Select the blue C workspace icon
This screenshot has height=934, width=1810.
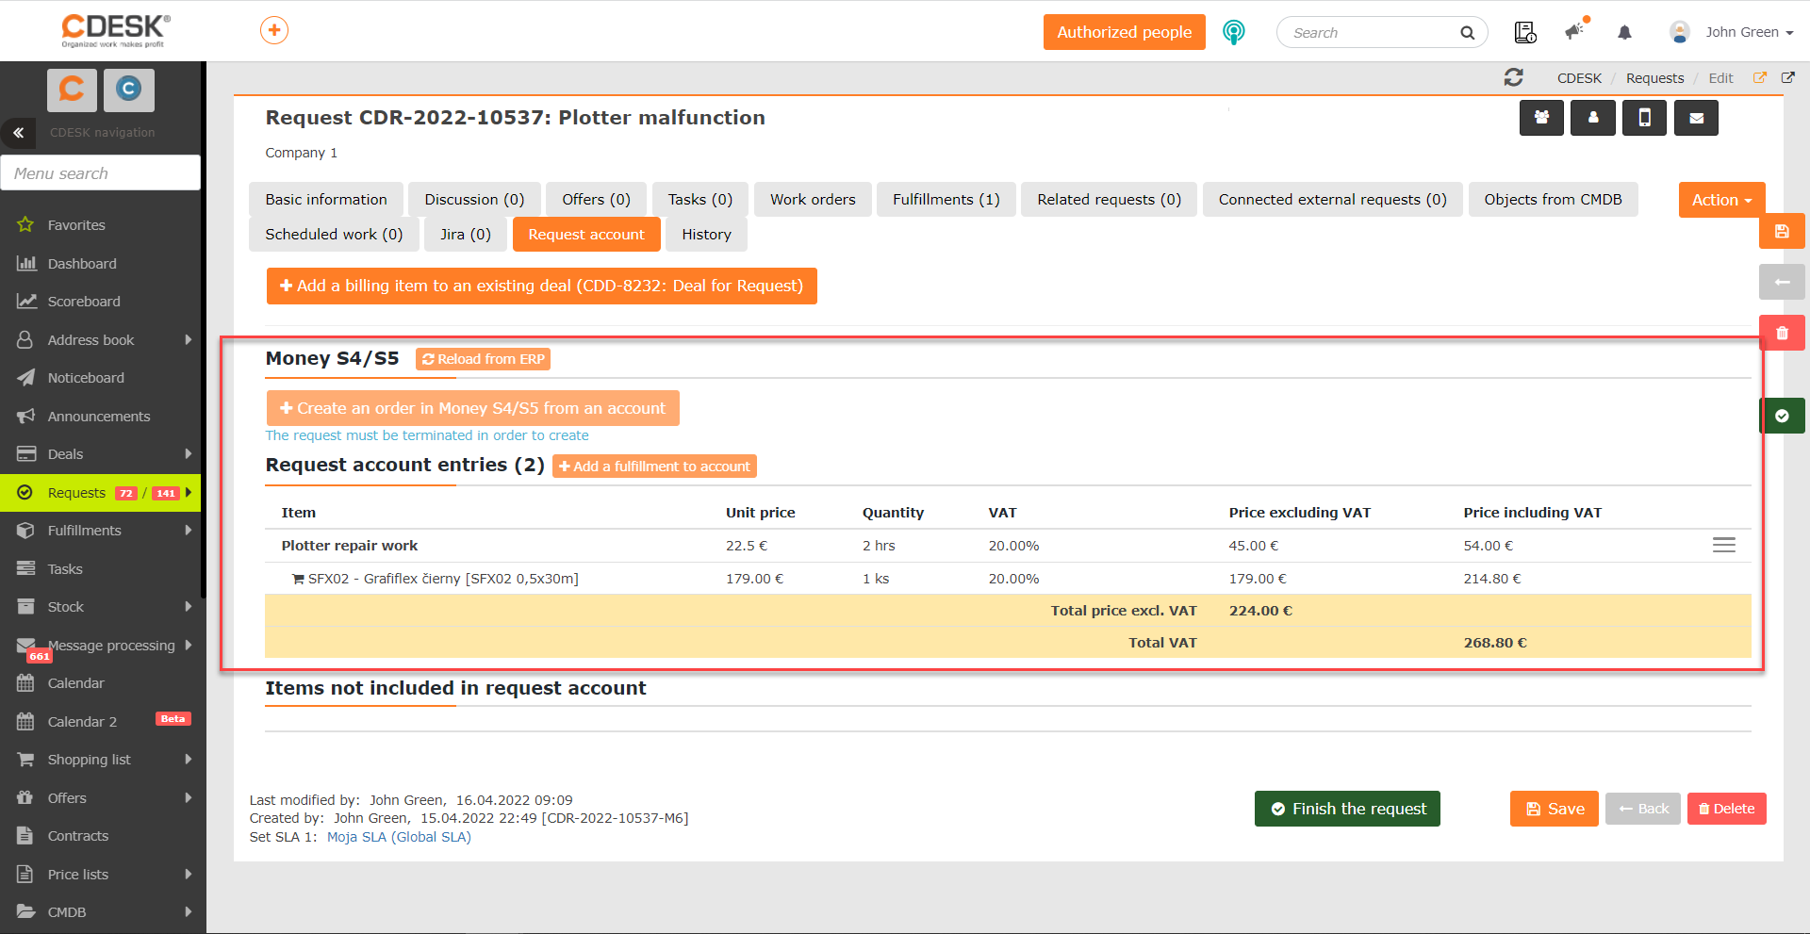click(x=128, y=90)
